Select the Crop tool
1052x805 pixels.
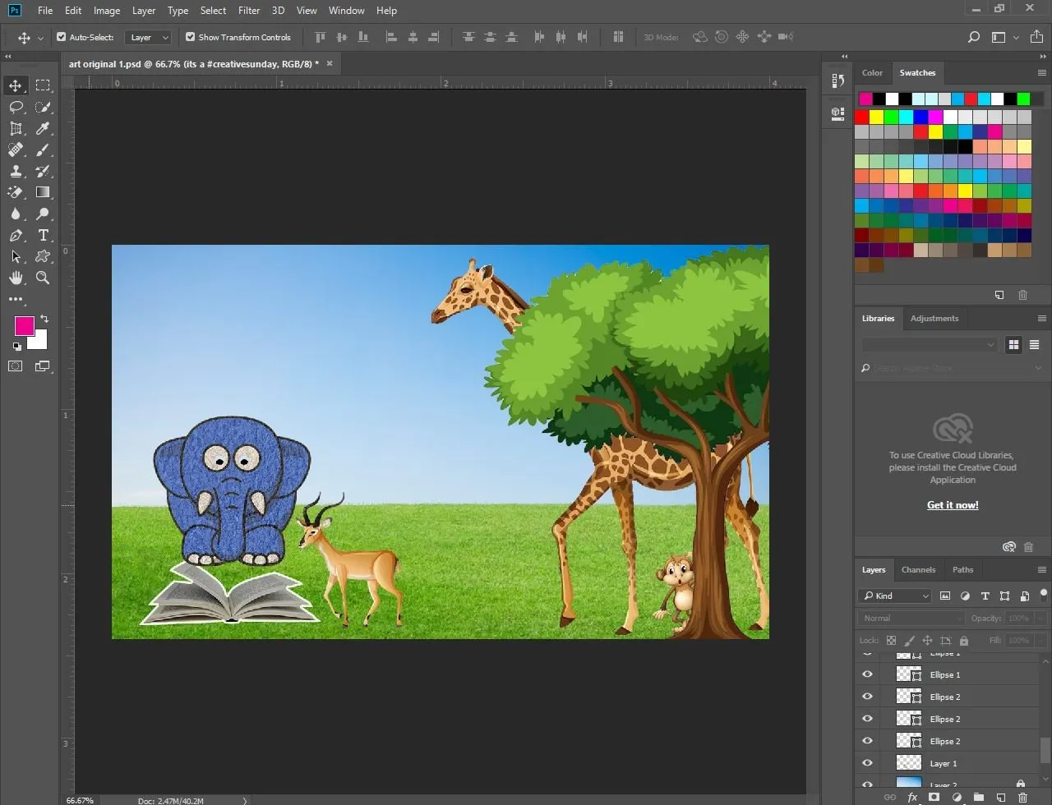coord(16,128)
